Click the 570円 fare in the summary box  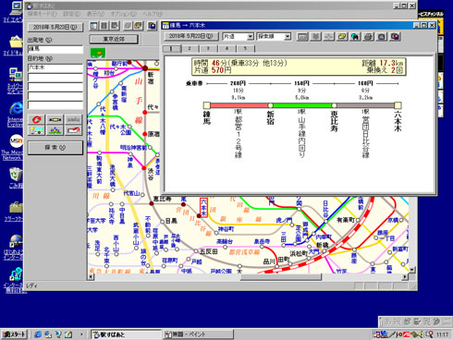pyautogui.click(x=222, y=70)
